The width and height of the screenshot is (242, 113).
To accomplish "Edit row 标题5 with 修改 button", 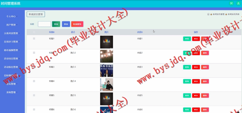I will click(x=196, y=95).
